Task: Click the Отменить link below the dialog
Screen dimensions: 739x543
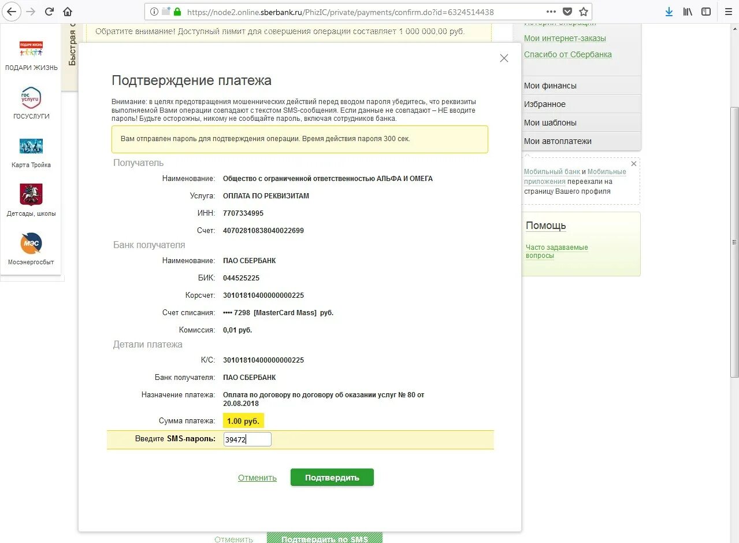Action: point(233,540)
